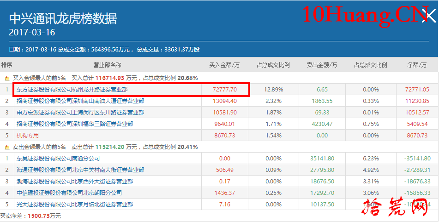Select buy amount 7.16
Image resolution: width=439 pixels, height=222 pixels.
click(x=224, y=205)
